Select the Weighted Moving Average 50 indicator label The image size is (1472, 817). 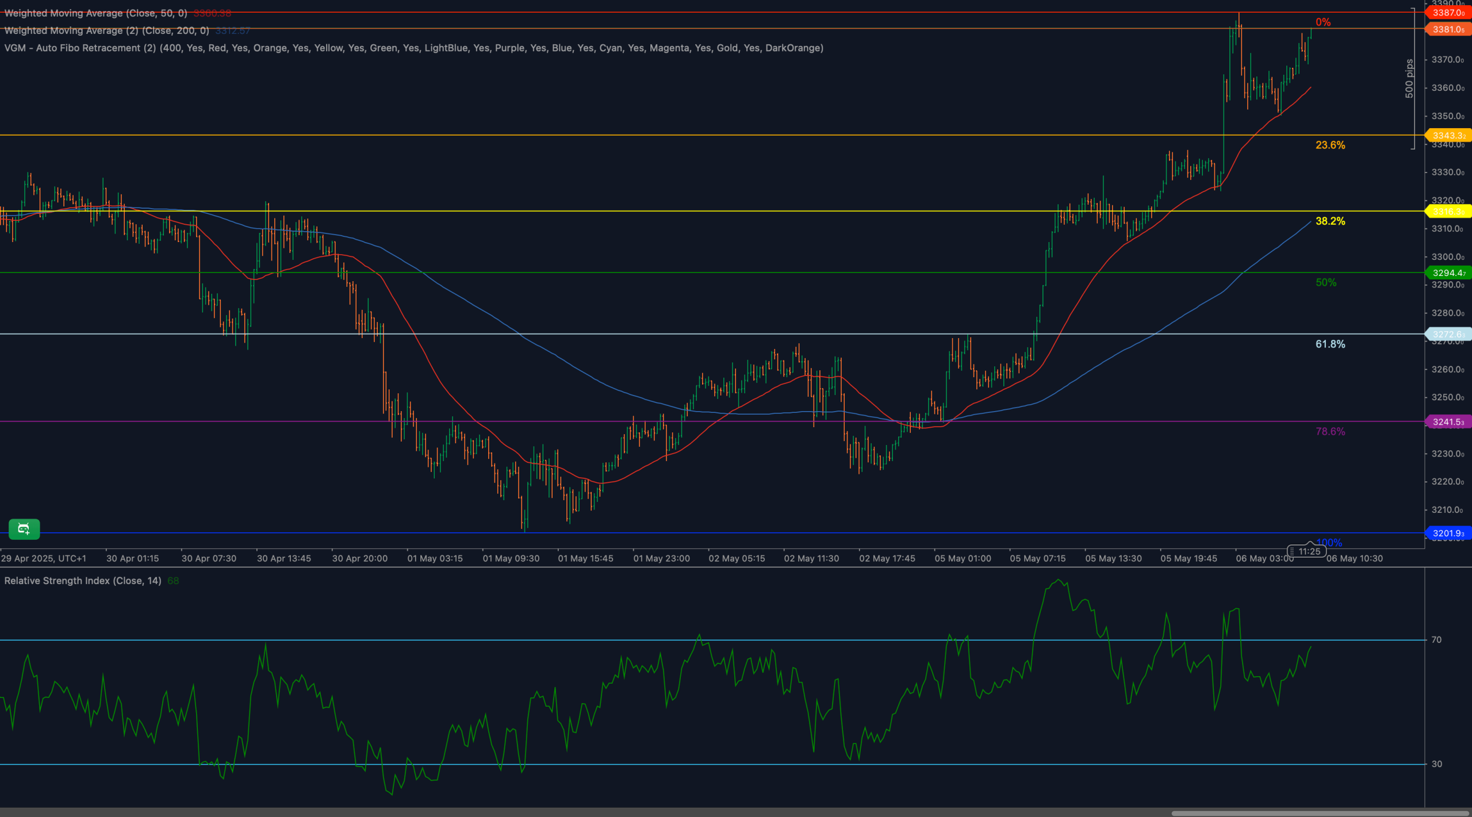(95, 13)
